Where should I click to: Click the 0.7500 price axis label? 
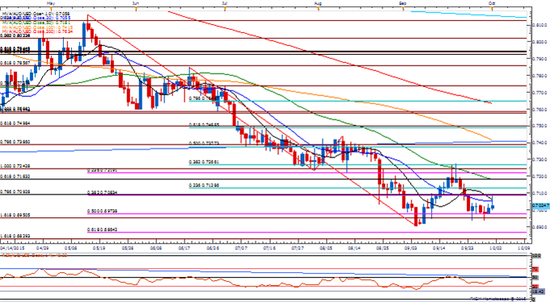[539, 126]
